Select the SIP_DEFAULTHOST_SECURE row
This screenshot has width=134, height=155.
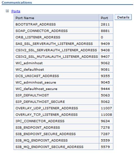click(63, 102)
